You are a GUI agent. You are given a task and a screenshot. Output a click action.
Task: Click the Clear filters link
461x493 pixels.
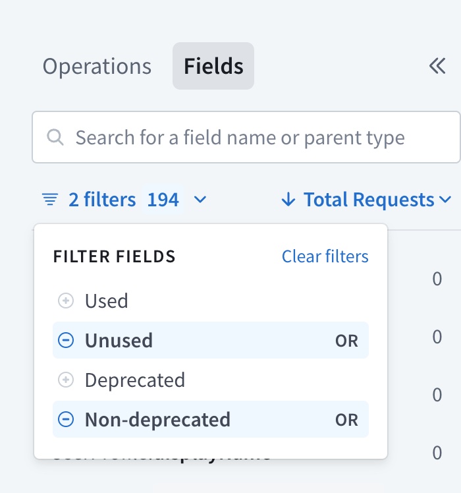coord(325,256)
